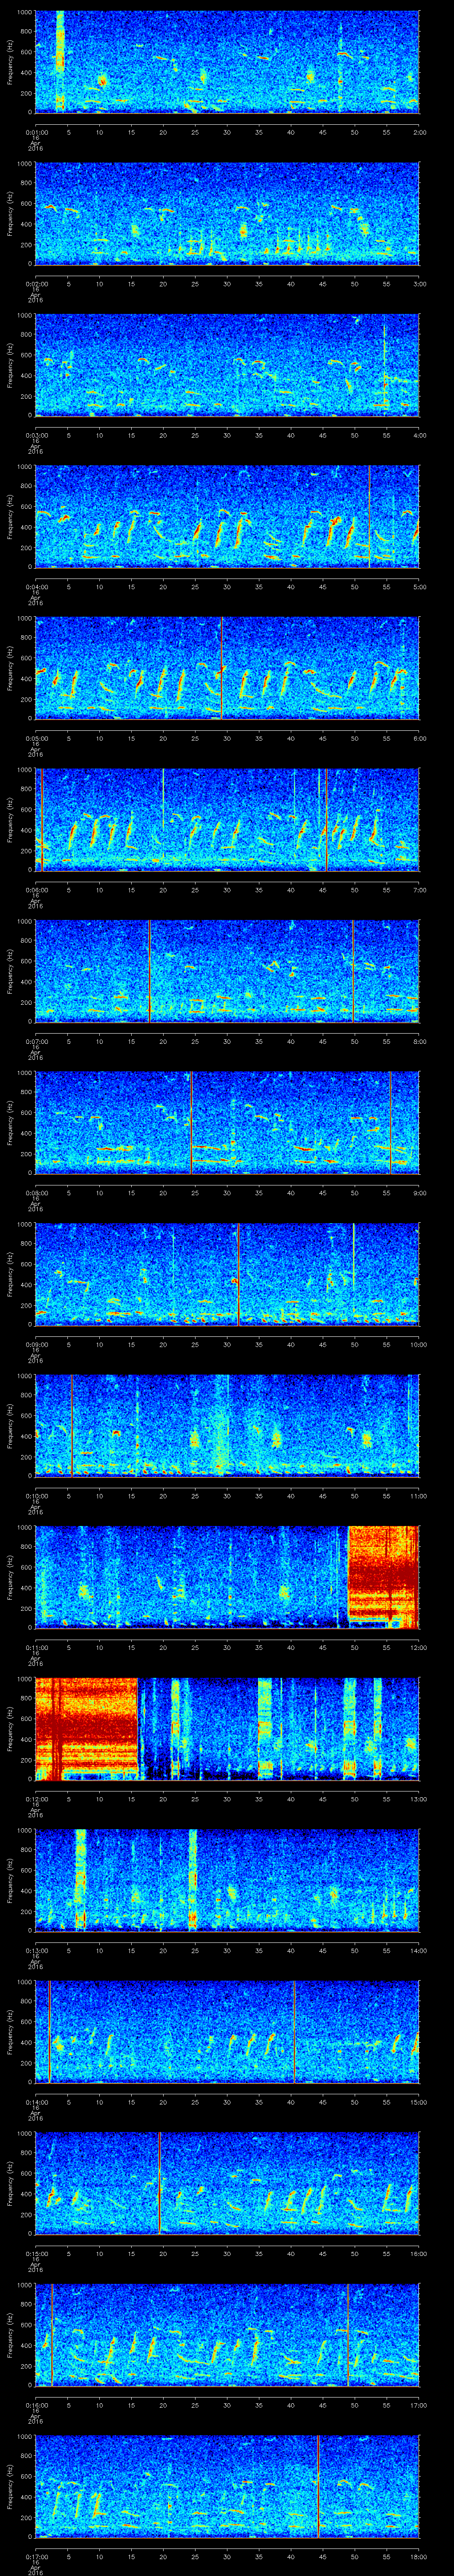
Task: Open the spectrogram panel starting at 0:03:00
Action: (x=227, y=365)
